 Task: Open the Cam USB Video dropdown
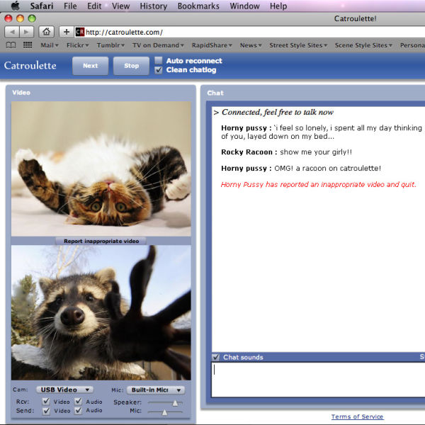(64, 390)
